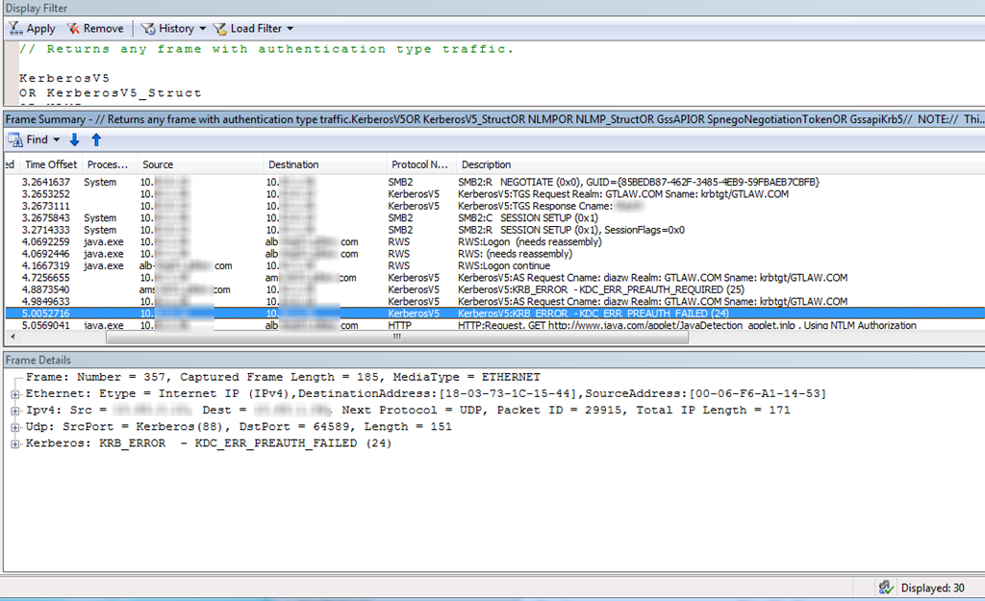Viewport: 985px width, 601px height.
Task: Sort by Protocol Name column header
Action: pyautogui.click(x=420, y=164)
